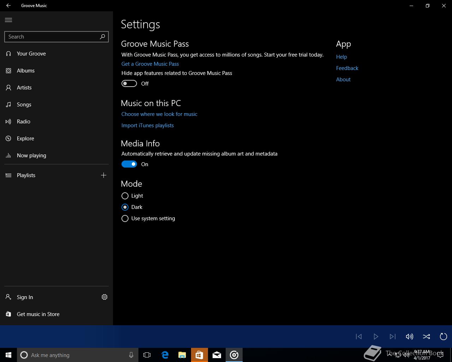
Task: Launch Microsoft Edge from taskbar
Action: [165, 355]
